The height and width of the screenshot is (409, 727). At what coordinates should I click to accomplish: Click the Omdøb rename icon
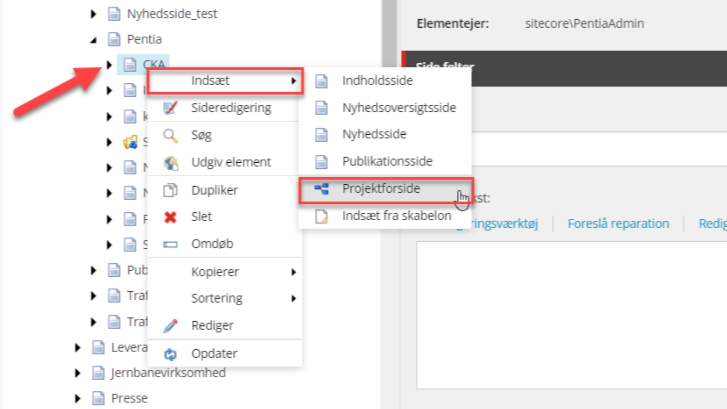pos(170,244)
